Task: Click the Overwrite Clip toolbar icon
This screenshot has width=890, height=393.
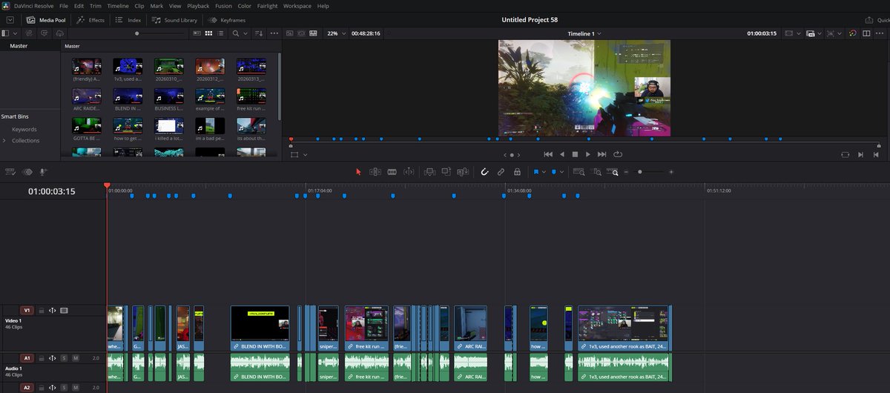Action: [446, 171]
